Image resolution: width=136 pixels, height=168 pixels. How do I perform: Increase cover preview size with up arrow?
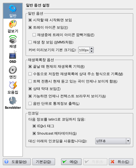tap(91, 49)
